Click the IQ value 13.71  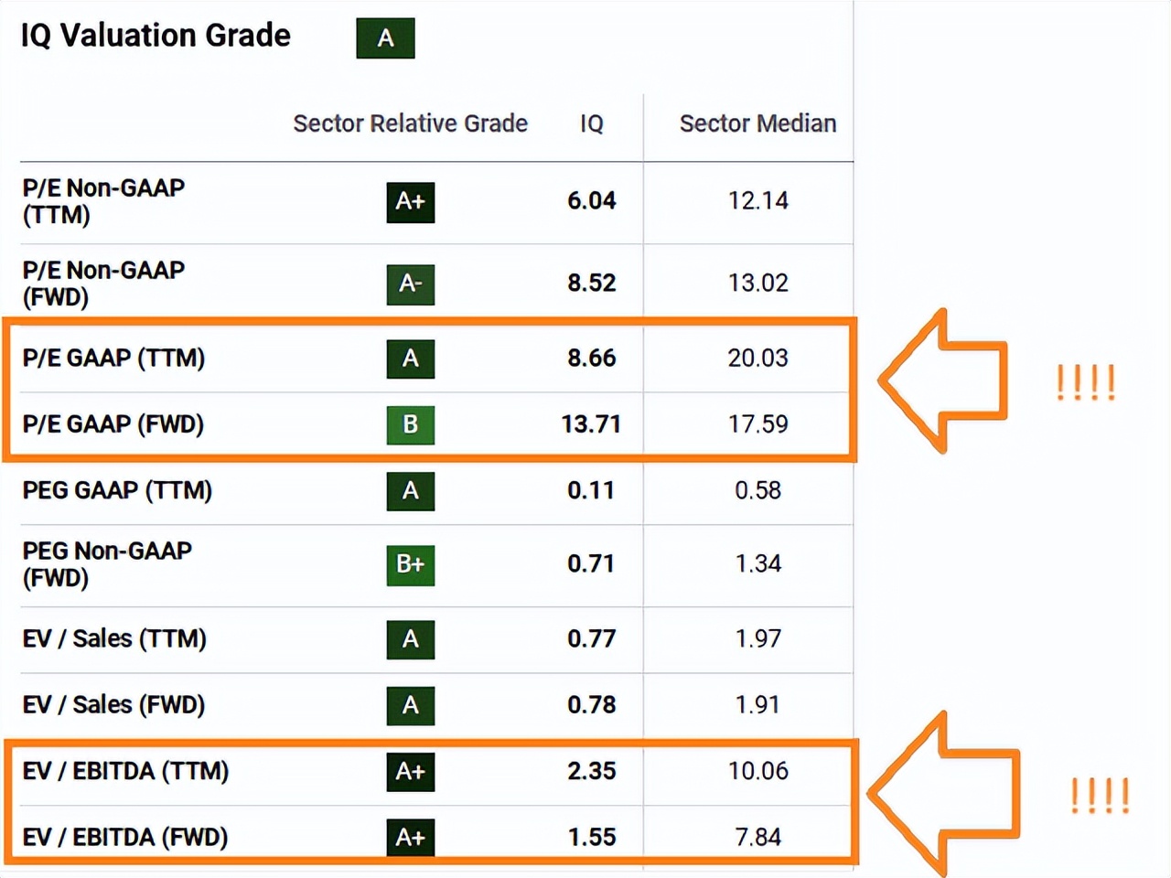click(591, 424)
